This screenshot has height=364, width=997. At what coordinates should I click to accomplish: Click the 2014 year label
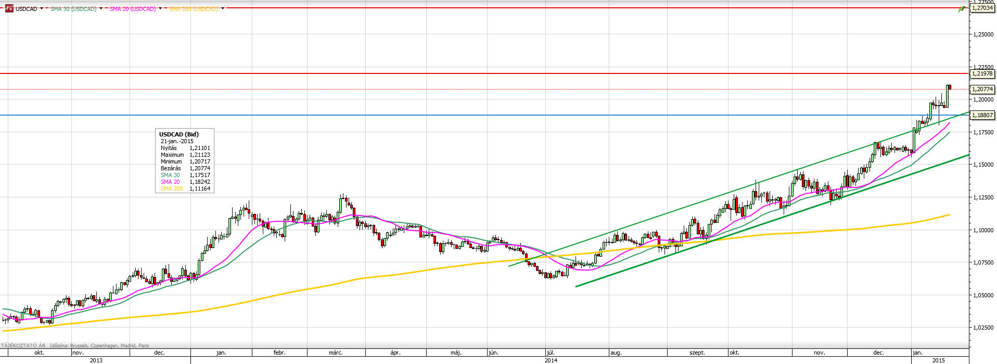tap(551, 360)
